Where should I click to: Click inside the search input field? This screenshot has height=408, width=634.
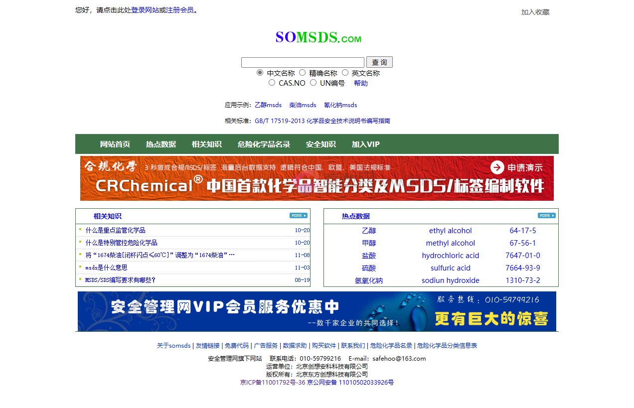(x=302, y=62)
